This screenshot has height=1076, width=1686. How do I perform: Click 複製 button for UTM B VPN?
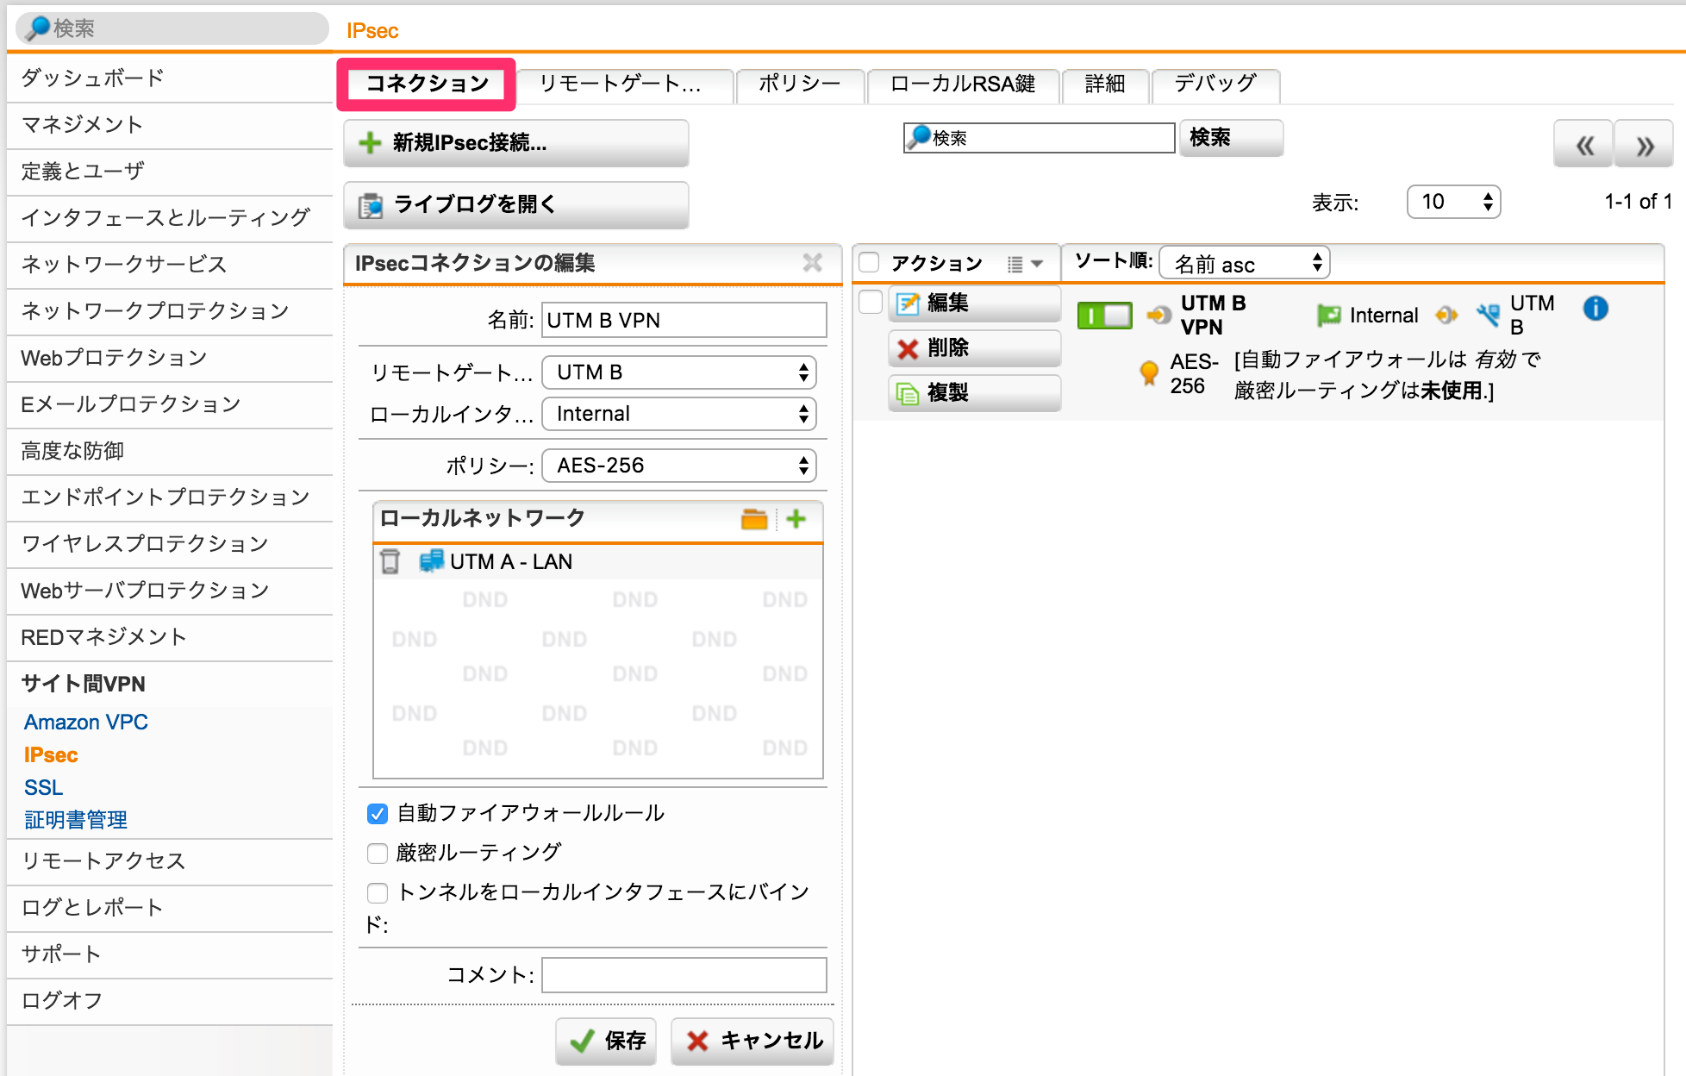974,392
